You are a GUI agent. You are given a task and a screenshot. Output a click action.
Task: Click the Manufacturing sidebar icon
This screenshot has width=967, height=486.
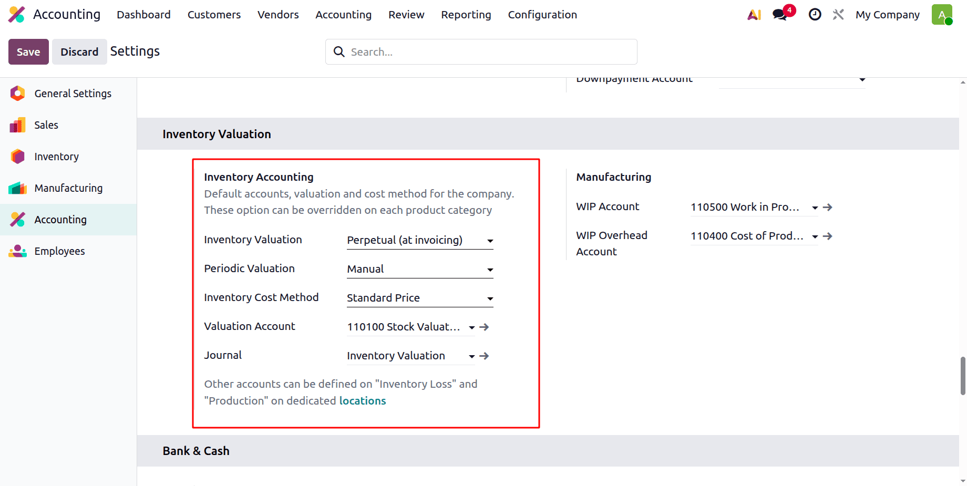(x=17, y=188)
